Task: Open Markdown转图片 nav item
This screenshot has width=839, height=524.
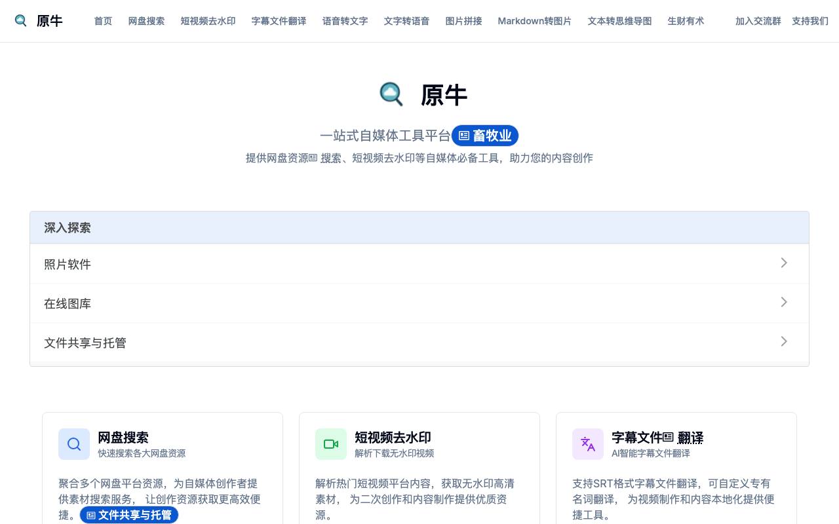Action: (x=535, y=21)
